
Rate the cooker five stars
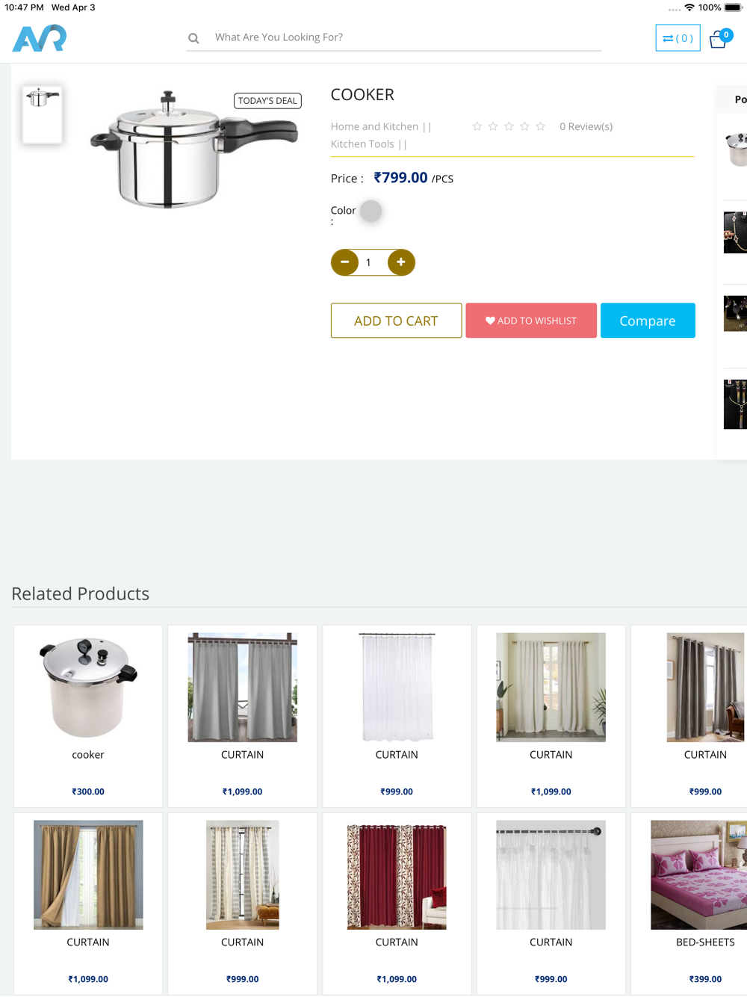tap(540, 126)
